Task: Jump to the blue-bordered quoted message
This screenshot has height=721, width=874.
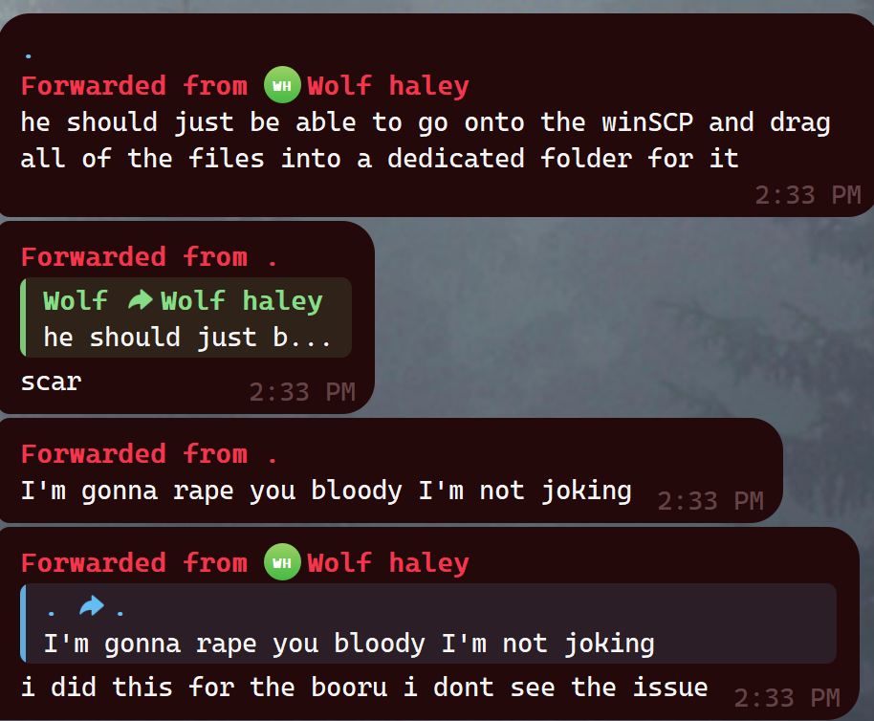Action: point(428,623)
